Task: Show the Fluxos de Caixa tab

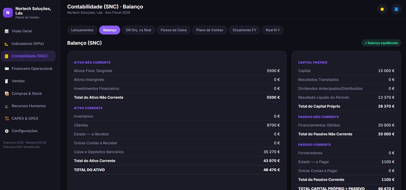Action: [174, 30]
